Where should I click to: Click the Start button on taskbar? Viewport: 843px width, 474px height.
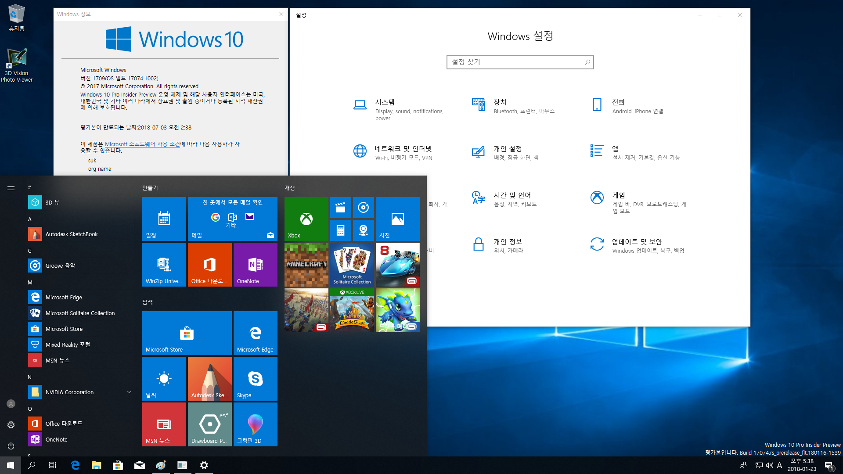point(11,465)
